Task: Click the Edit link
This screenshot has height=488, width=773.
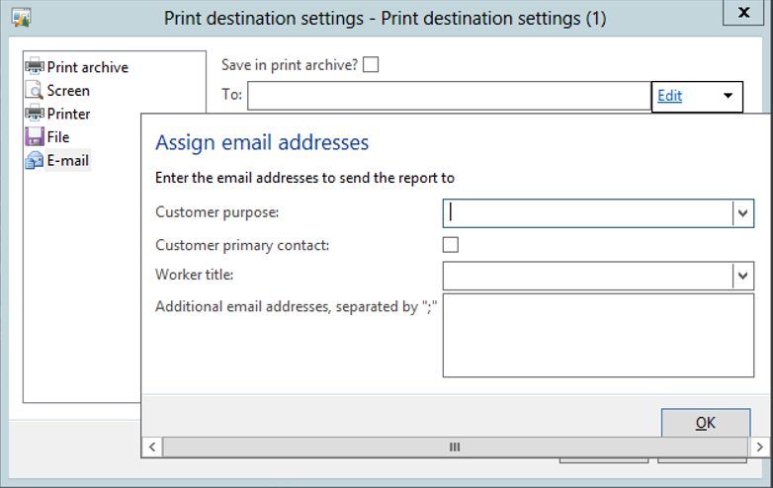Action: (x=669, y=96)
